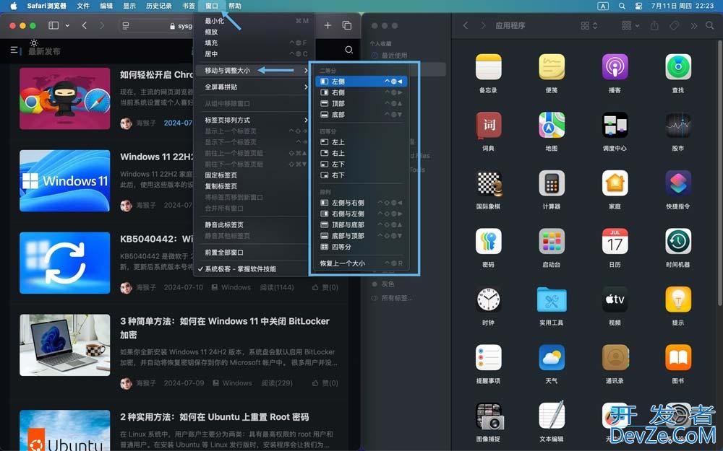723x451 pixels.
Task: Open the Apple TV (视频) app icon
Action: click(x=615, y=299)
